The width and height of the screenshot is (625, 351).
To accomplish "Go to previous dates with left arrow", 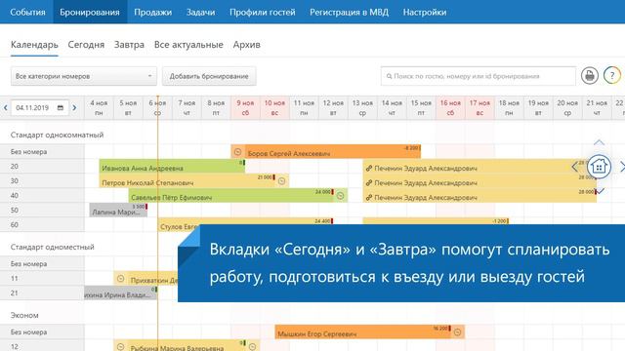I will tap(6, 108).
